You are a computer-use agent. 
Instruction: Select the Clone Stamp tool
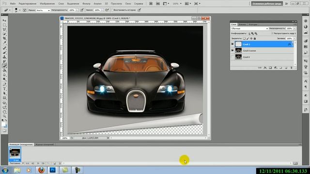click(4, 57)
